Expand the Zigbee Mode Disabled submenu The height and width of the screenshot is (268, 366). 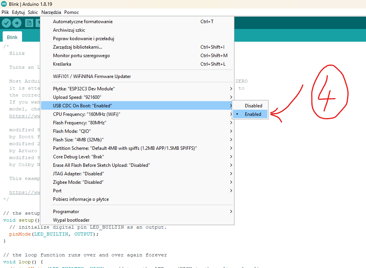137,182
